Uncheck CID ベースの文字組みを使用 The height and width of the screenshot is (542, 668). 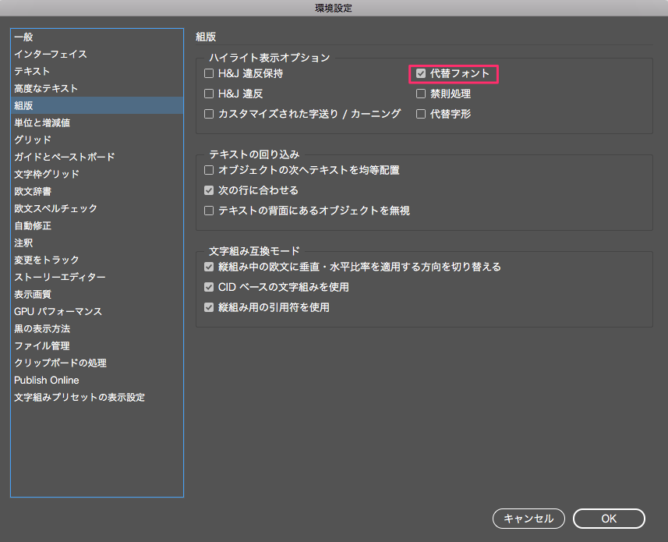(x=209, y=287)
